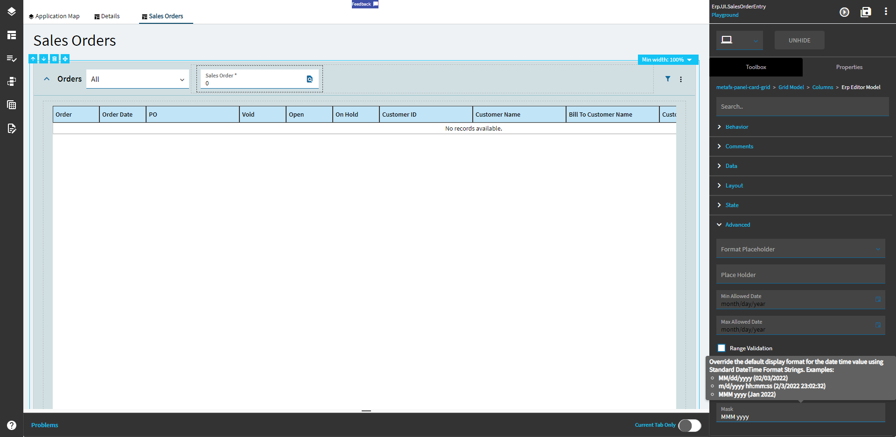Go to Columns breadcrumb
The image size is (896, 437).
(x=823, y=87)
